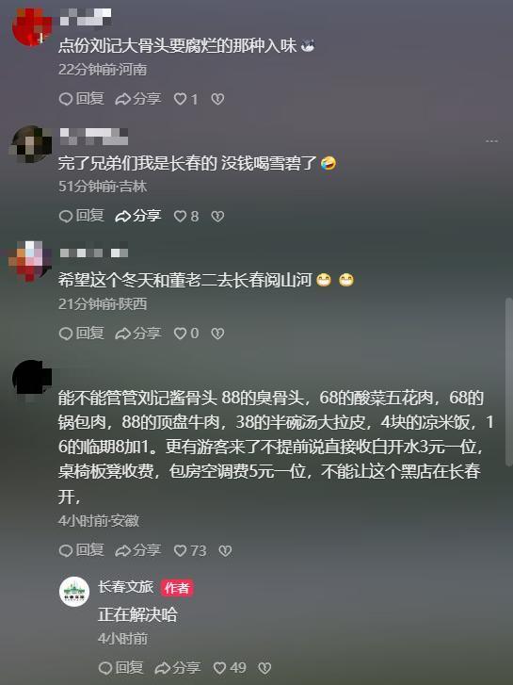Share the 董老二去长春 comment
Screen dimensions: 513x685
[138, 334]
